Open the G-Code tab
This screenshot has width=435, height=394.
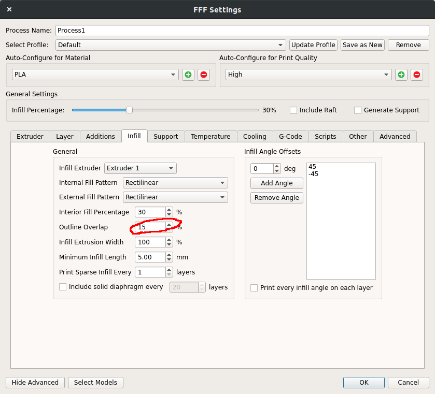click(x=290, y=137)
